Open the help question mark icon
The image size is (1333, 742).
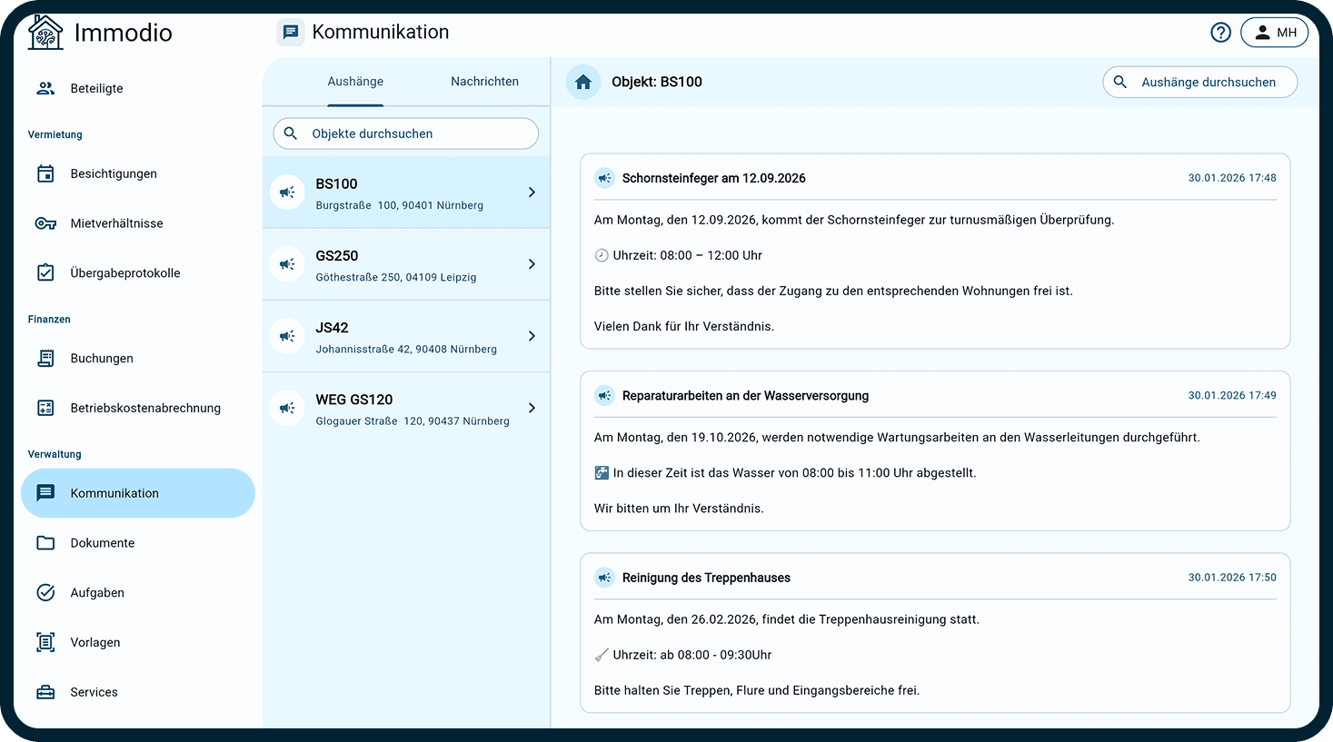coord(1220,33)
